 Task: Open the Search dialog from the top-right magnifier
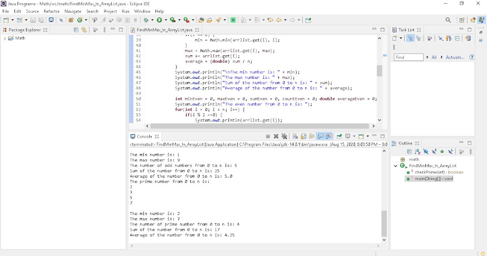pos(448,20)
